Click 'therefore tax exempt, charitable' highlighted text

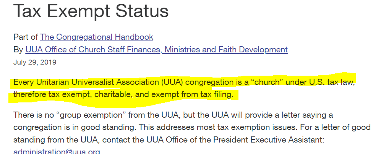(x=71, y=94)
